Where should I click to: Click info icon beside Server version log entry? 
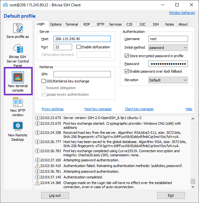(x=37, y=118)
